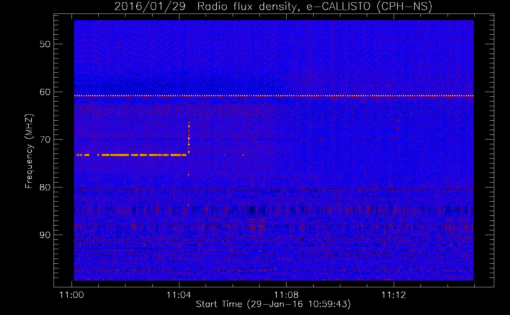The image size is (510, 315).
Task: Click the '60' frequency tick label
Action: (45, 92)
